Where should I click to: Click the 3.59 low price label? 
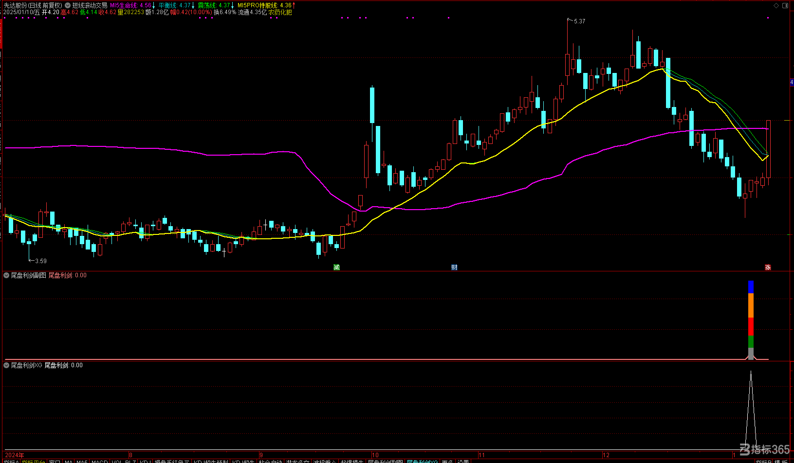click(41, 261)
